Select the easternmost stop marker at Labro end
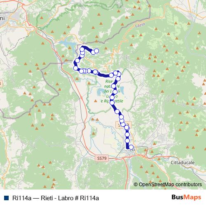 96,51
